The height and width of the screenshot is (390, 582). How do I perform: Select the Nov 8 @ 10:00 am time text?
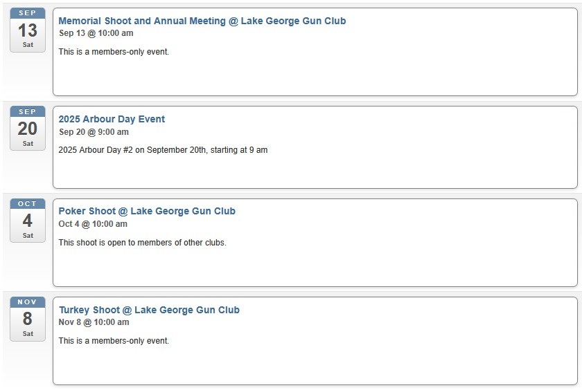coord(94,322)
